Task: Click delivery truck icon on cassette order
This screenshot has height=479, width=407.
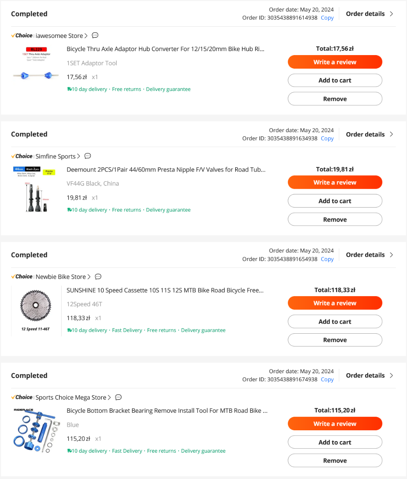Action: pyautogui.click(x=69, y=331)
